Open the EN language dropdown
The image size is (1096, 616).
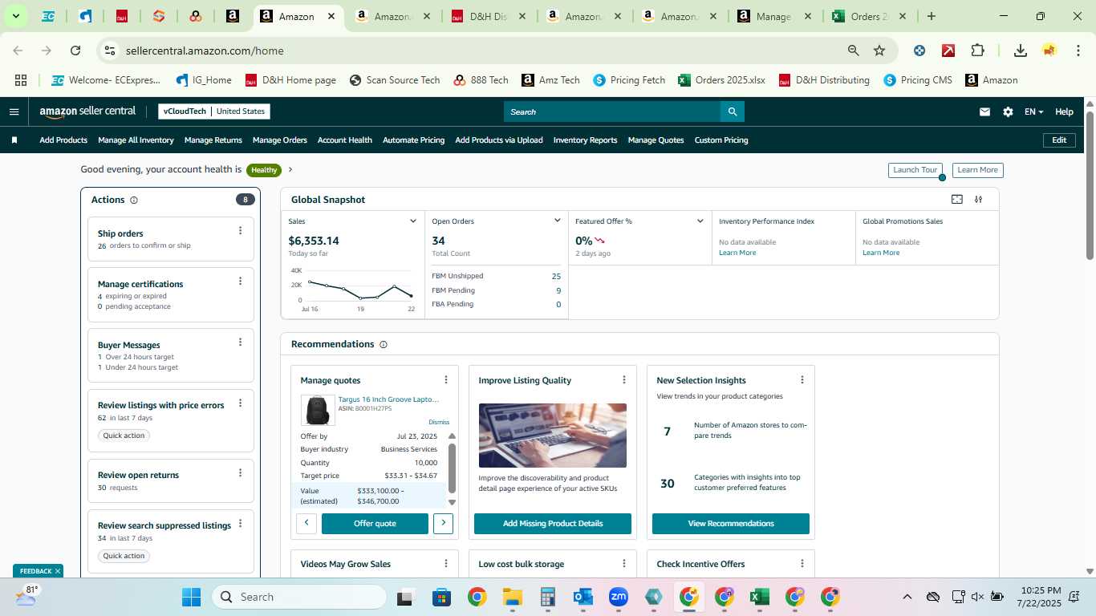pos(1033,111)
